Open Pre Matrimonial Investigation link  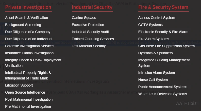click(x=28, y=106)
